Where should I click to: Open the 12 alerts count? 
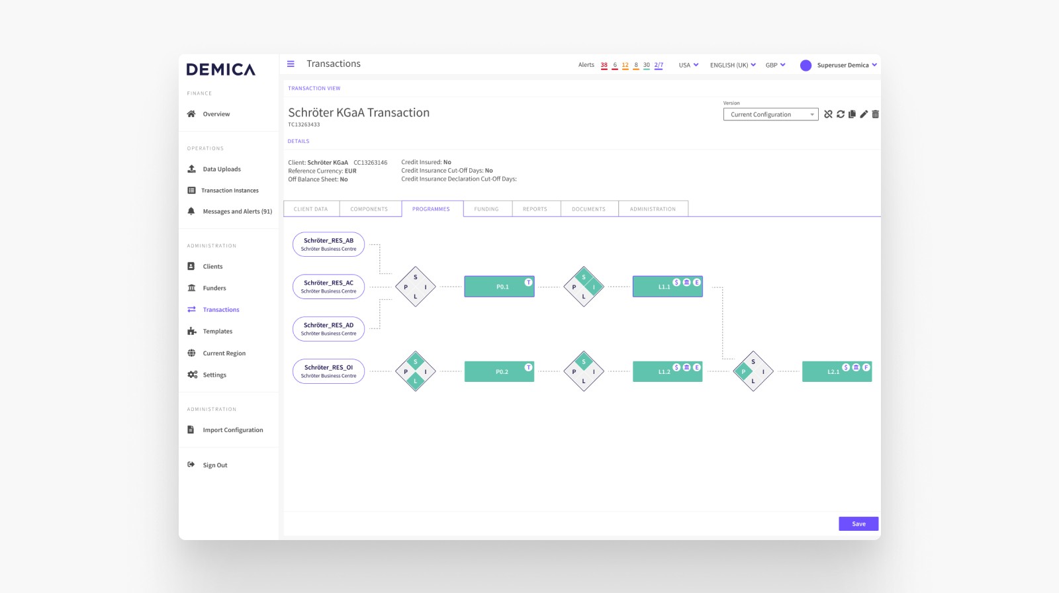625,66
